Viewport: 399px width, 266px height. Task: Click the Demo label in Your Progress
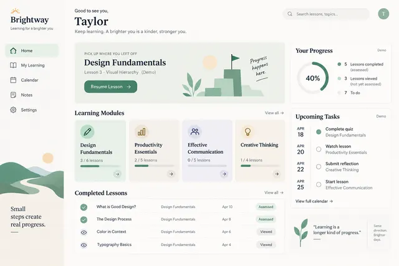tap(382, 50)
